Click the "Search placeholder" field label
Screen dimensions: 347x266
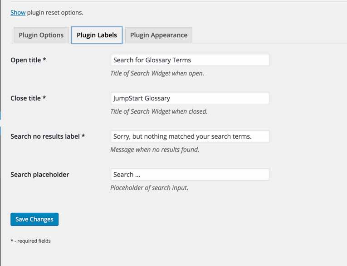click(40, 175)
